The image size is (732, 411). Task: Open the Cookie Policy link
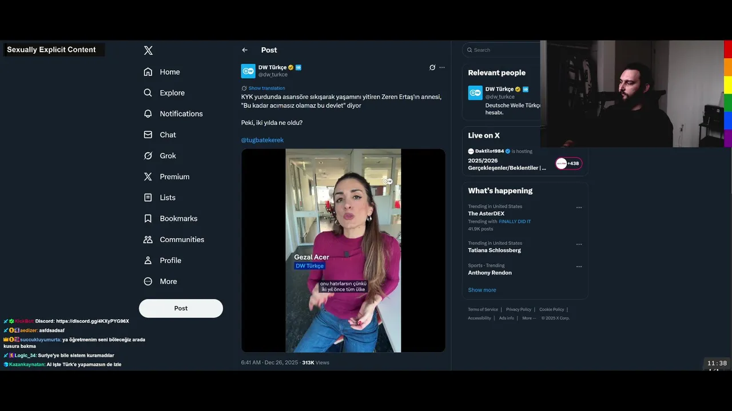(x=552, y=309)
